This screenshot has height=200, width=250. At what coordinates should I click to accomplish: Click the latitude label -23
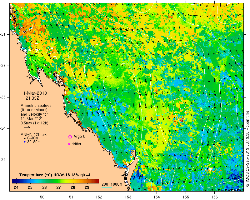3,97
